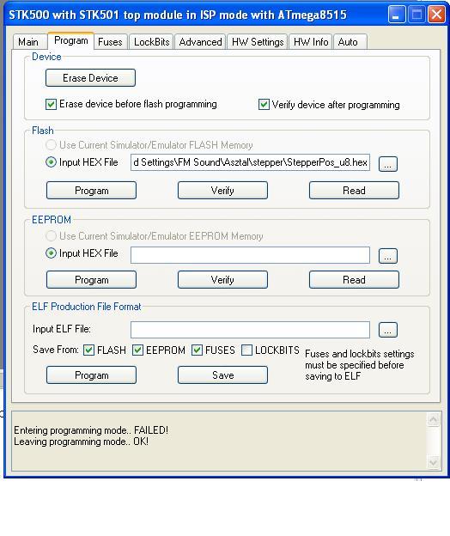Enable the LOCKBITS save-from checkbox

coord(246,350)
